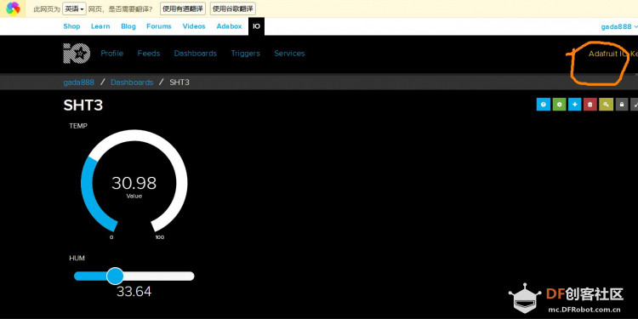
Task: Click the HUM value 33.64
Action: tap(134, 291)
